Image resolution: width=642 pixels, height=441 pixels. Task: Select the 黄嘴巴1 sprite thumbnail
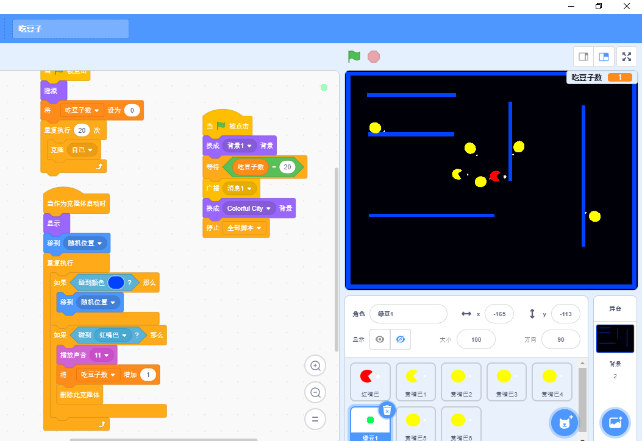pos(416,382)
